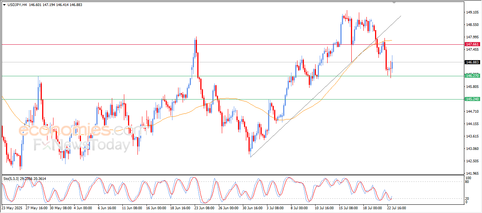Click the 11 Jun 08:00 date label
Image resolution: width=482 pixels, height=213 pixels.
pyautogui.click(x=131, y=208)
